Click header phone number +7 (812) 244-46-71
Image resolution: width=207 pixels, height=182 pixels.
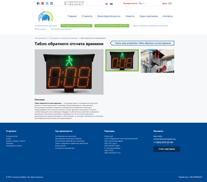(75, 4)
